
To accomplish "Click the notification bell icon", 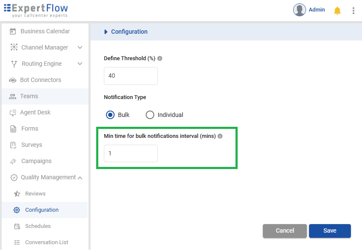I will pos(337,10).
